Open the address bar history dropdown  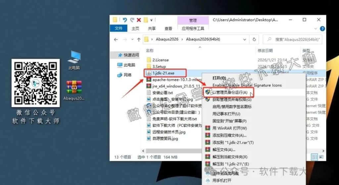245,39
